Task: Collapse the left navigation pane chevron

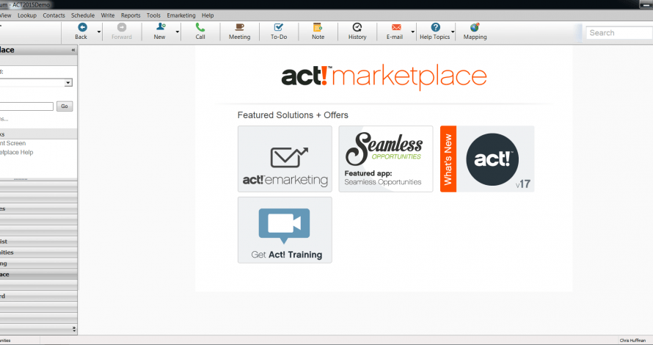Action: tap(73, 50)
